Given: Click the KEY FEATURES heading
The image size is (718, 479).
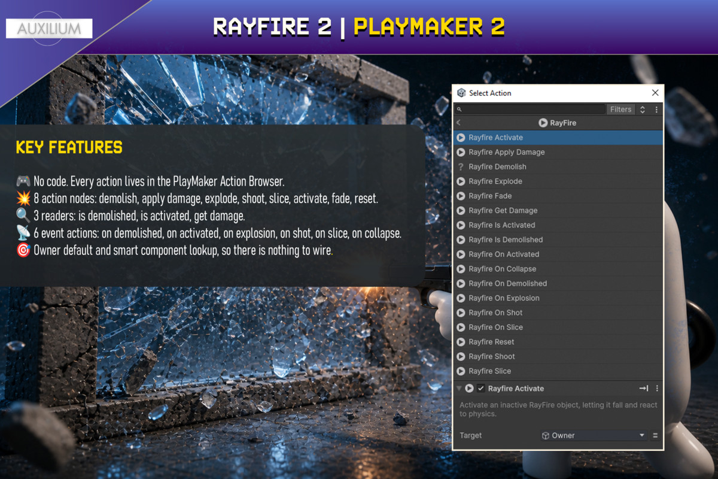Looking at the screenshot, I should (x=69, y=147).
